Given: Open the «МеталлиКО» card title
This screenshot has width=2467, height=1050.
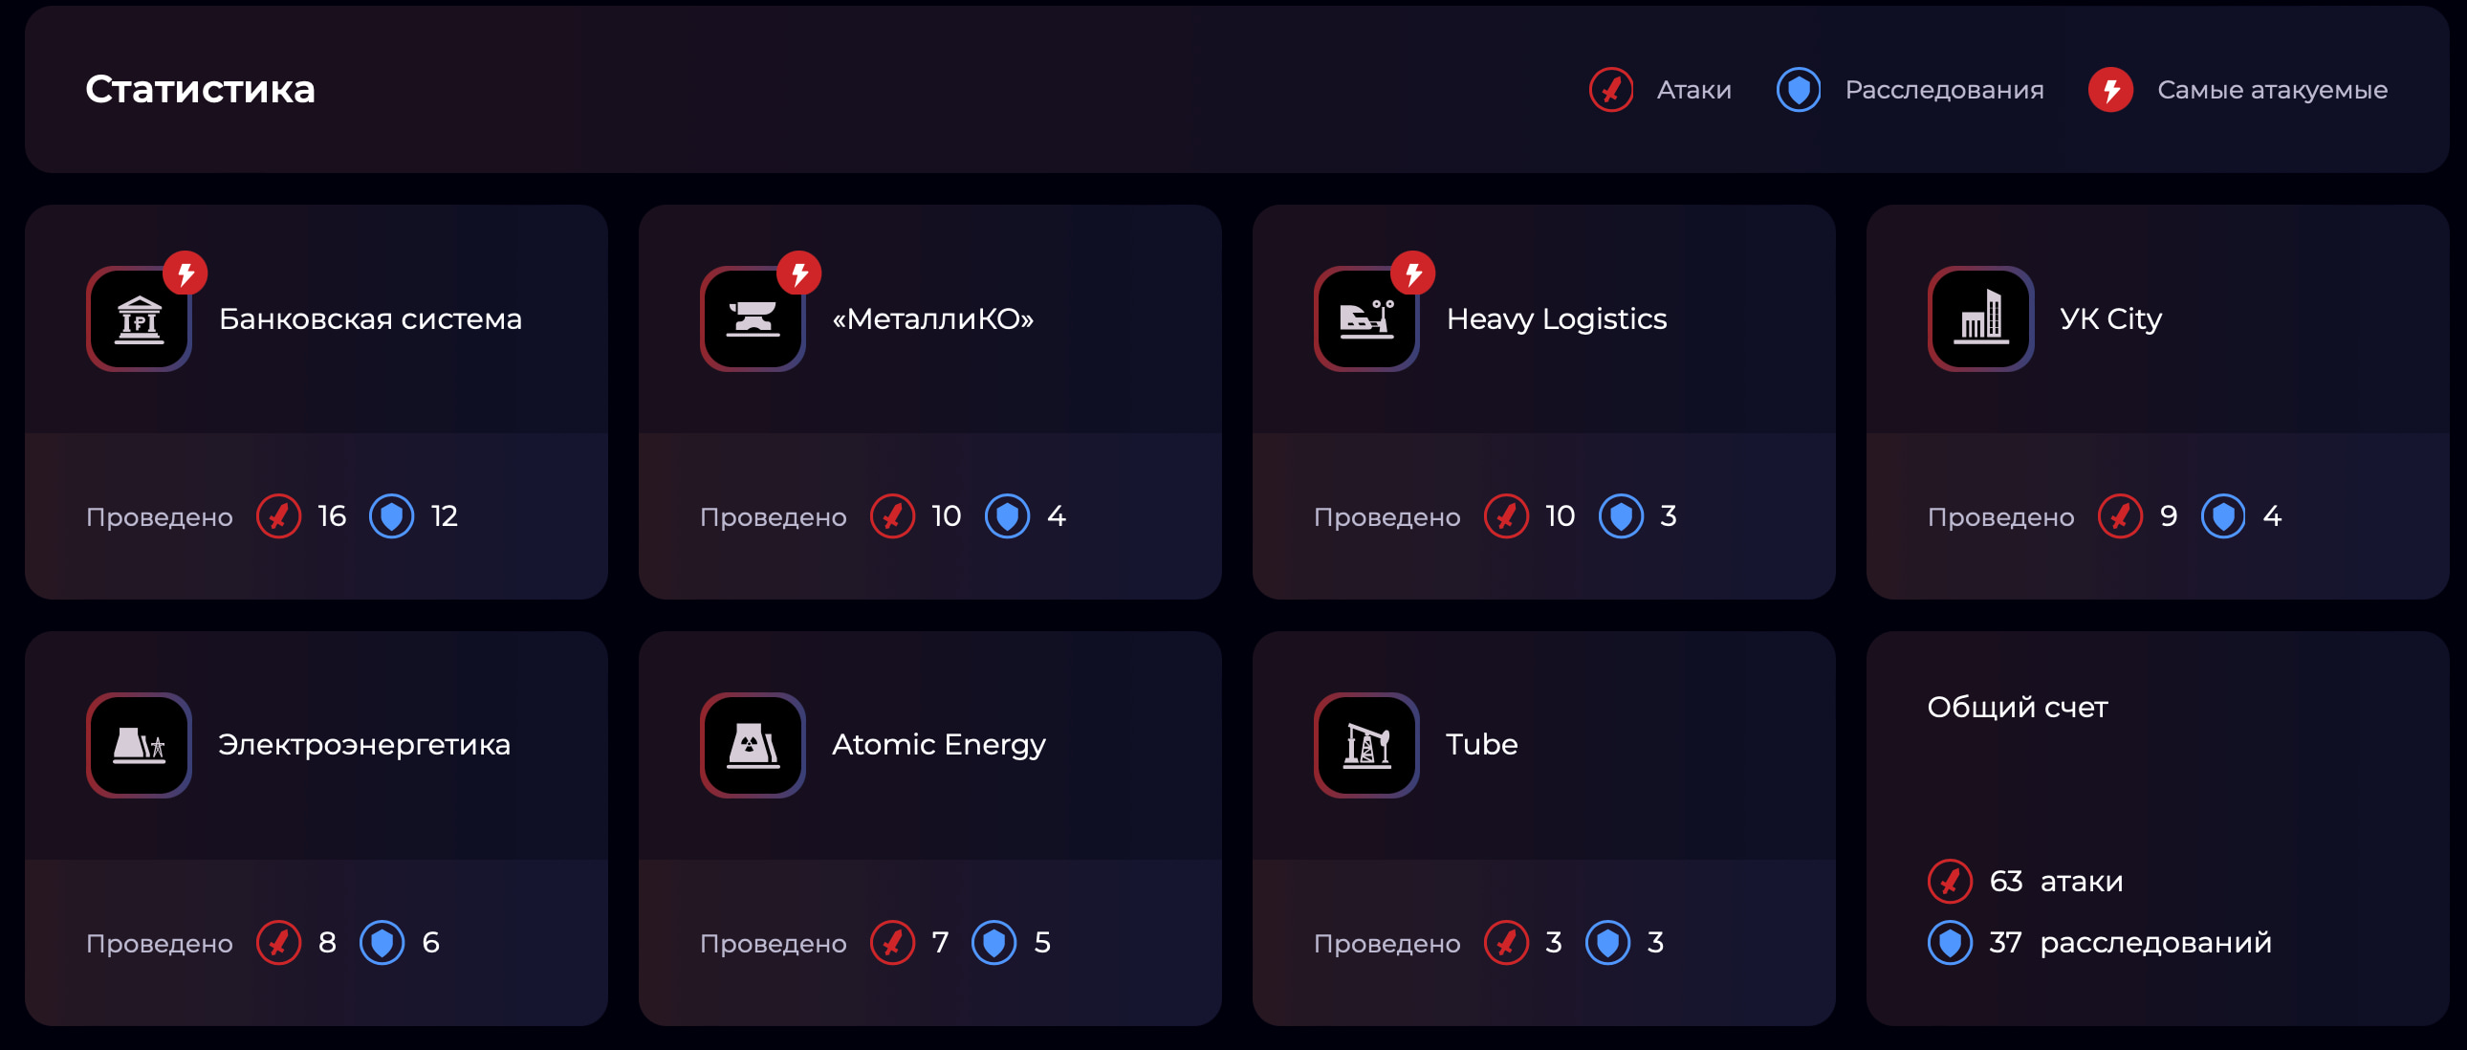Looking at the screenshot, I should coord(933,319).
